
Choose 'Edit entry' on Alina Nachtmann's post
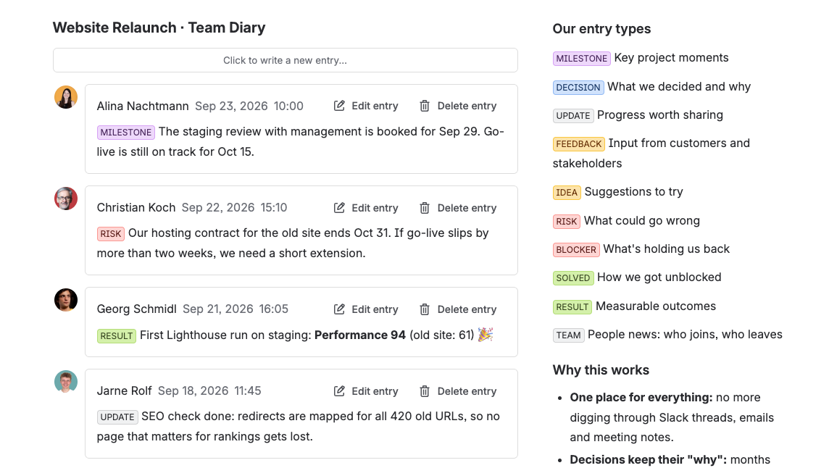click(x=367, y=106)
